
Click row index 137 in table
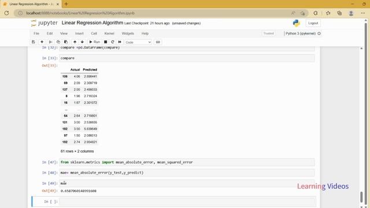(x=65, y=90)
